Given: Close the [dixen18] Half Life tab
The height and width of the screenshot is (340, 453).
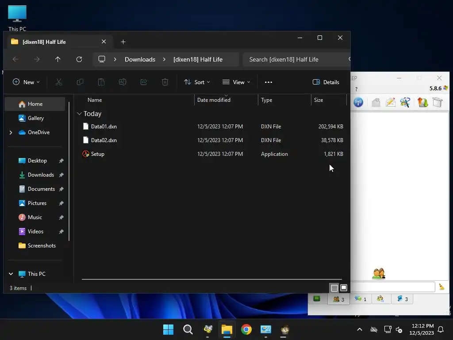Looking at the screenshot, I should click(x=104, y=42).
